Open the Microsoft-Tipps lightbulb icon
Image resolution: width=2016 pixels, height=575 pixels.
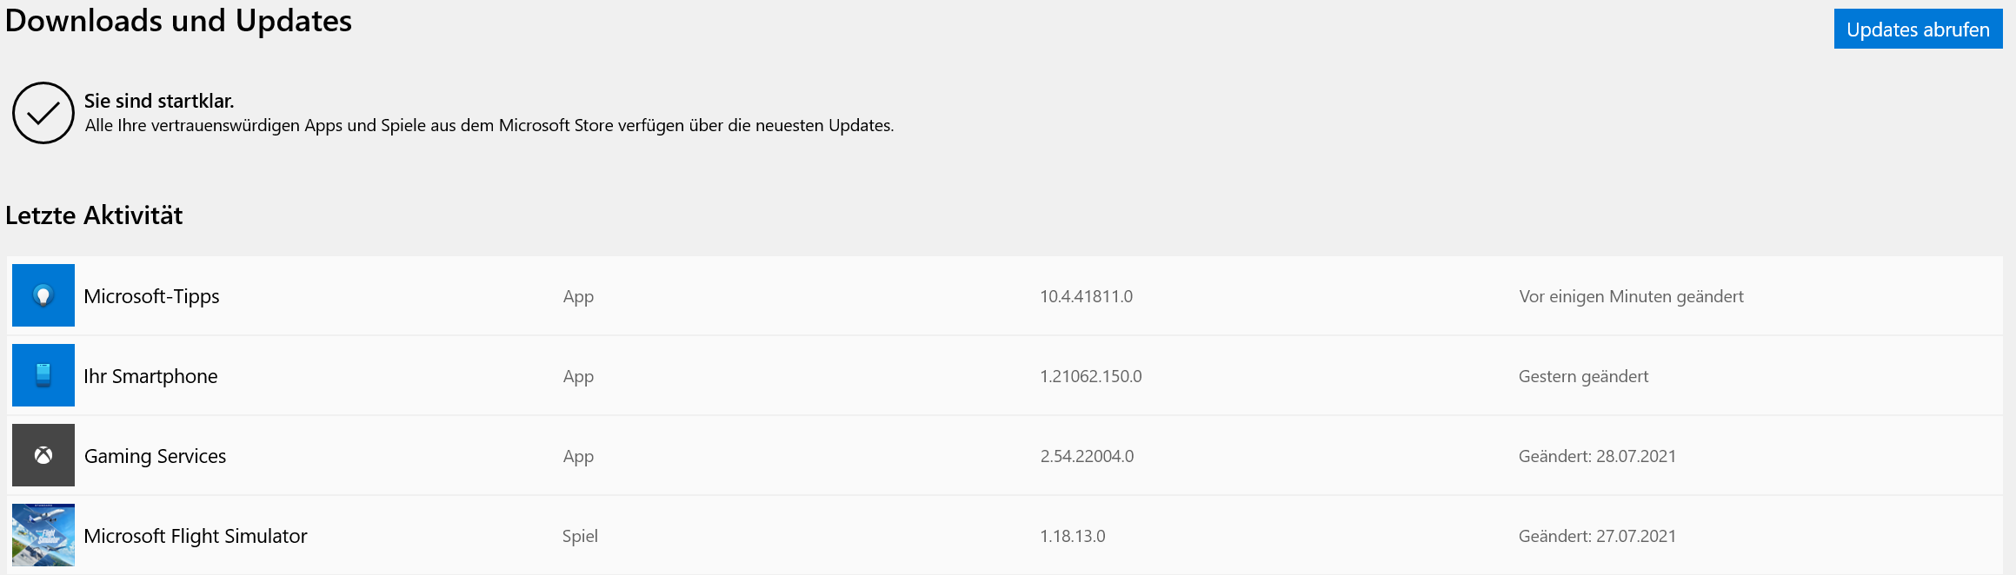point(43,295)
